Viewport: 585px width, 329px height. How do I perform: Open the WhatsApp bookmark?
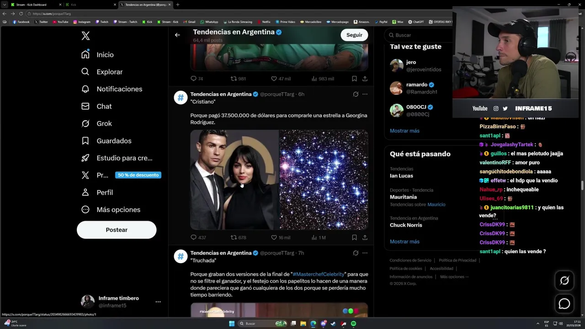[209, 22]
